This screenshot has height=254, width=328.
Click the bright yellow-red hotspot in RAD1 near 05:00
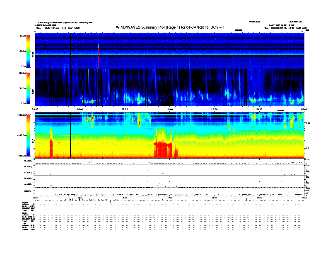tap(92, 102)
